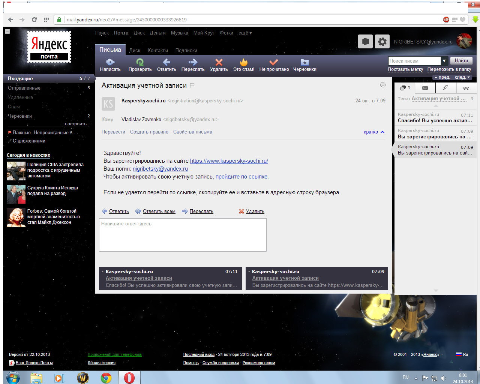Click the настроить folders link
Image resolution: width=480 pixels, height=384 pixels.
coord(77,124)
